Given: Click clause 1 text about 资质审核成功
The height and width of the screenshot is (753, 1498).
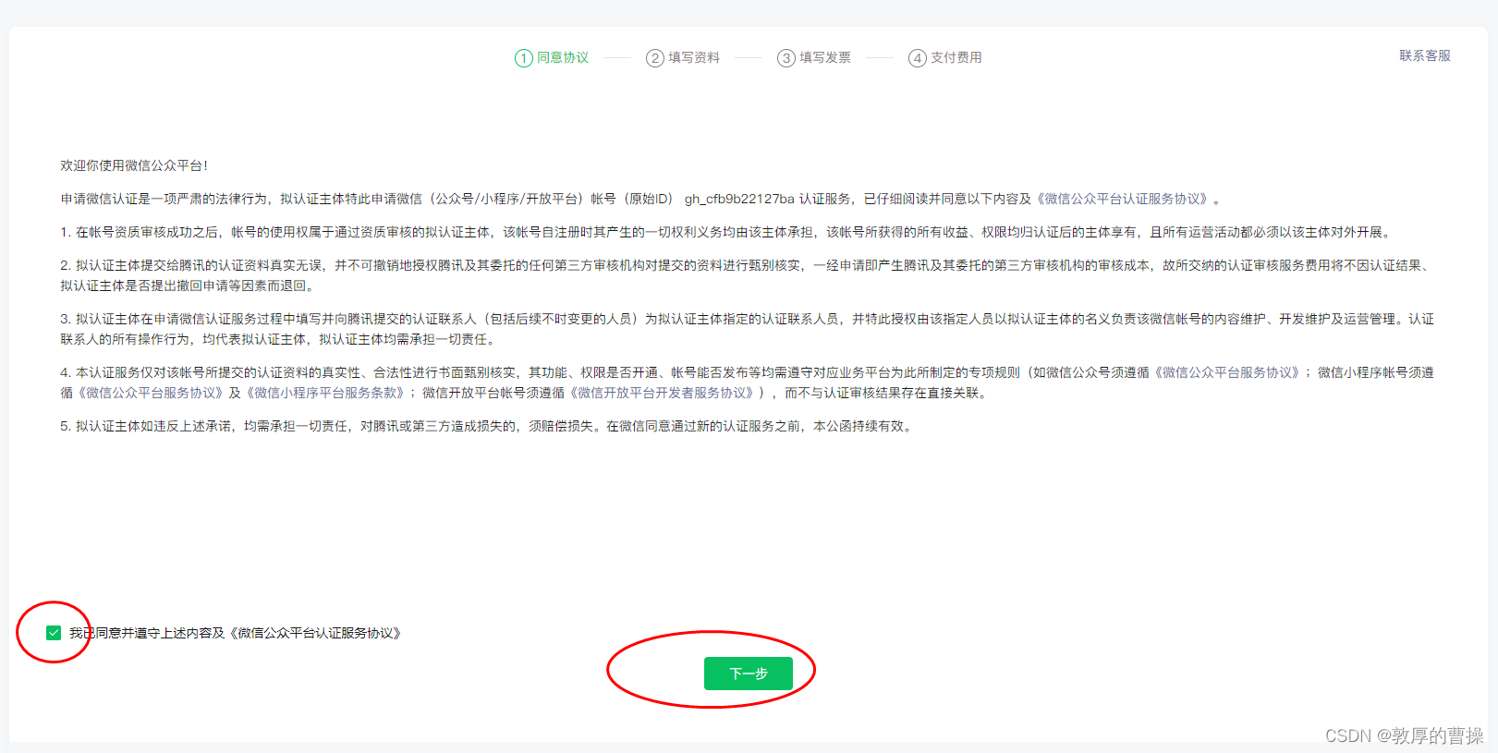Looking at the screenshot, I should (726, 232).
